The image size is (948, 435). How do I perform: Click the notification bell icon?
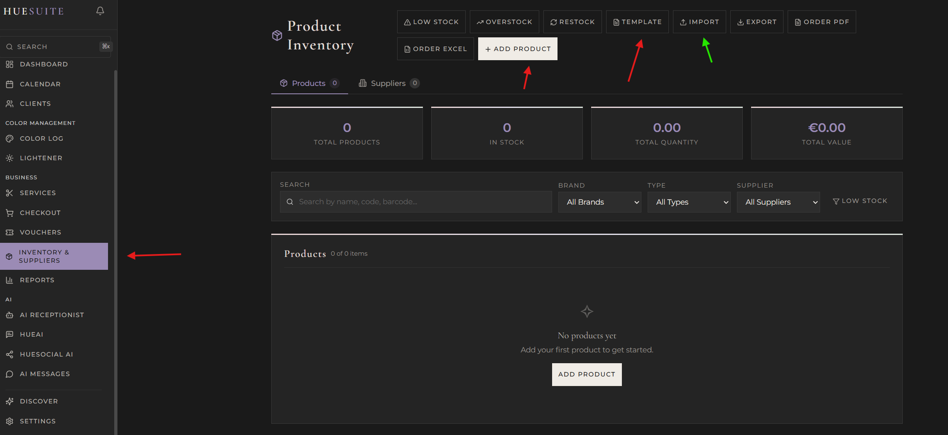(x=100, y=11)
